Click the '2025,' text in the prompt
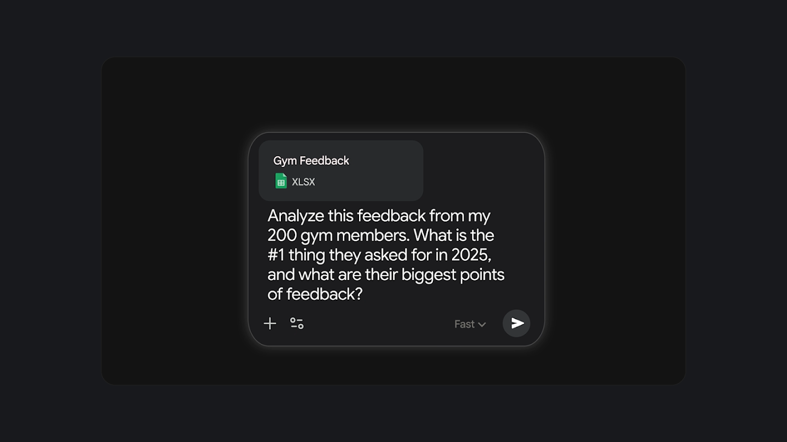Screen dimensions: 787x442 click(471, 255)
